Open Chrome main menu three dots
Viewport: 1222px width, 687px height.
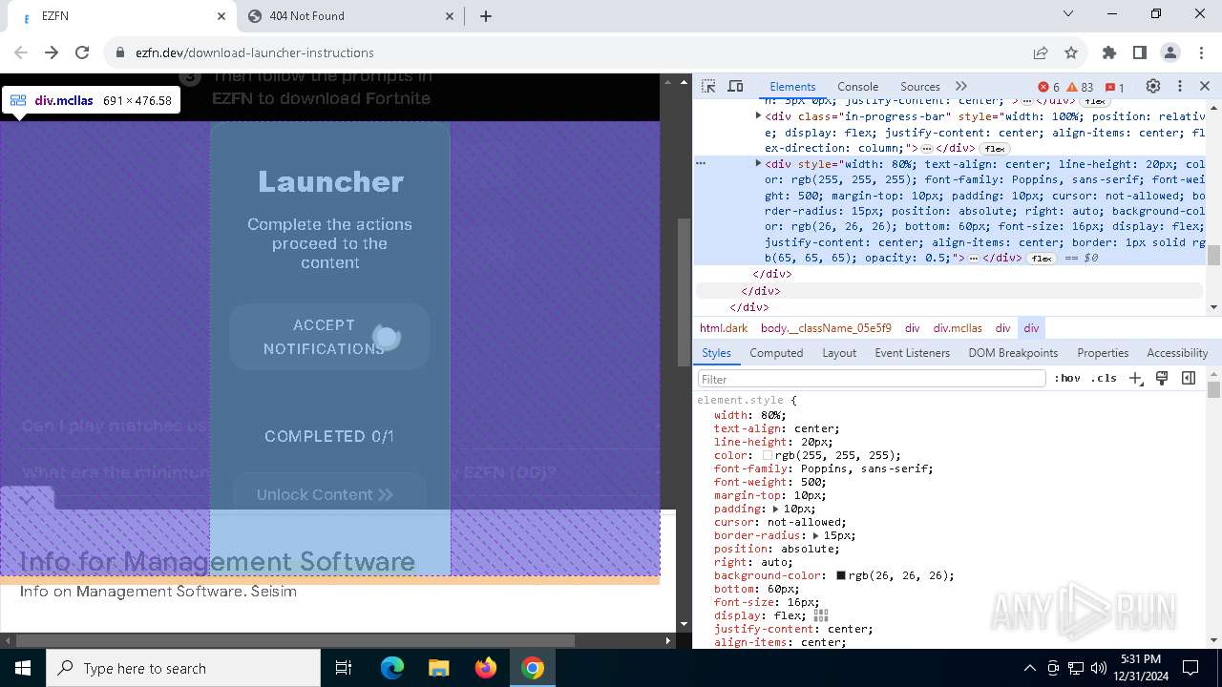[x=1200, y=52]
